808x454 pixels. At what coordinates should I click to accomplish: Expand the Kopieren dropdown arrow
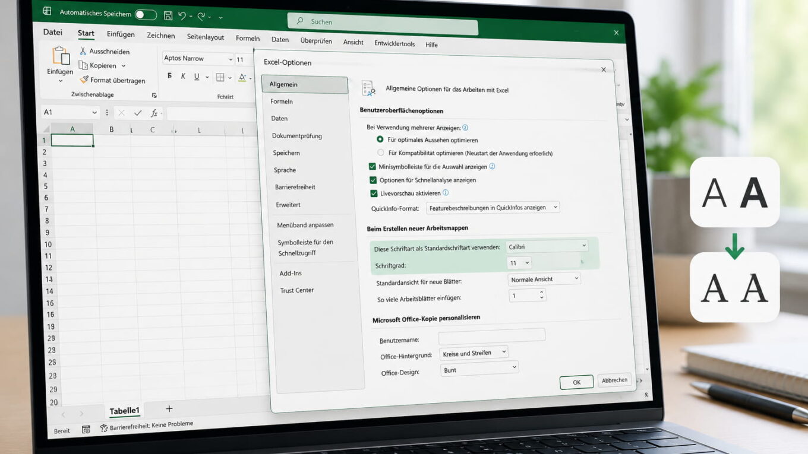(124, 66)
